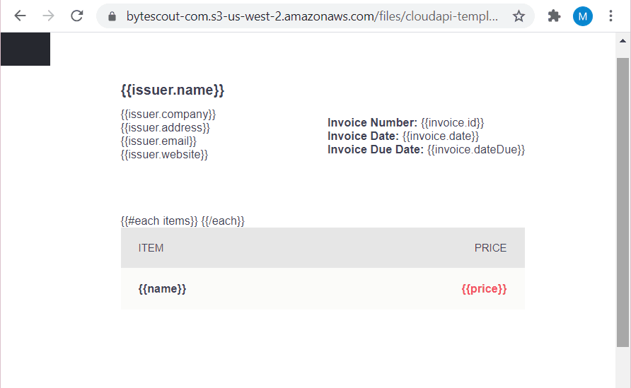The width and height of the screenshot is (631, 388).
Task: Click the {{issuer.email}} placeholder text
Action: point(158,141)
